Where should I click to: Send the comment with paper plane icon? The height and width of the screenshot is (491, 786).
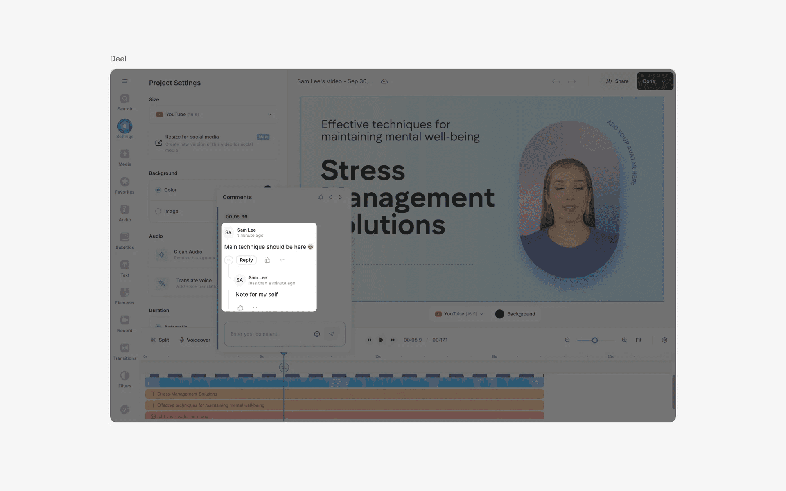point(332,334)
